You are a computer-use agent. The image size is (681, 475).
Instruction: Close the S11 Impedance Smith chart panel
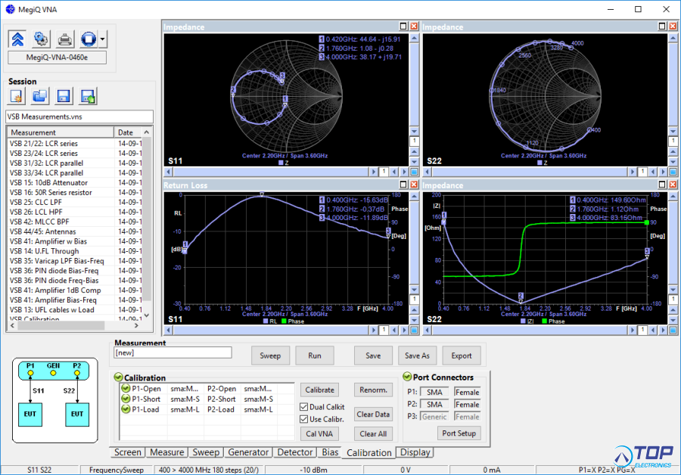[x=414, y=26]
